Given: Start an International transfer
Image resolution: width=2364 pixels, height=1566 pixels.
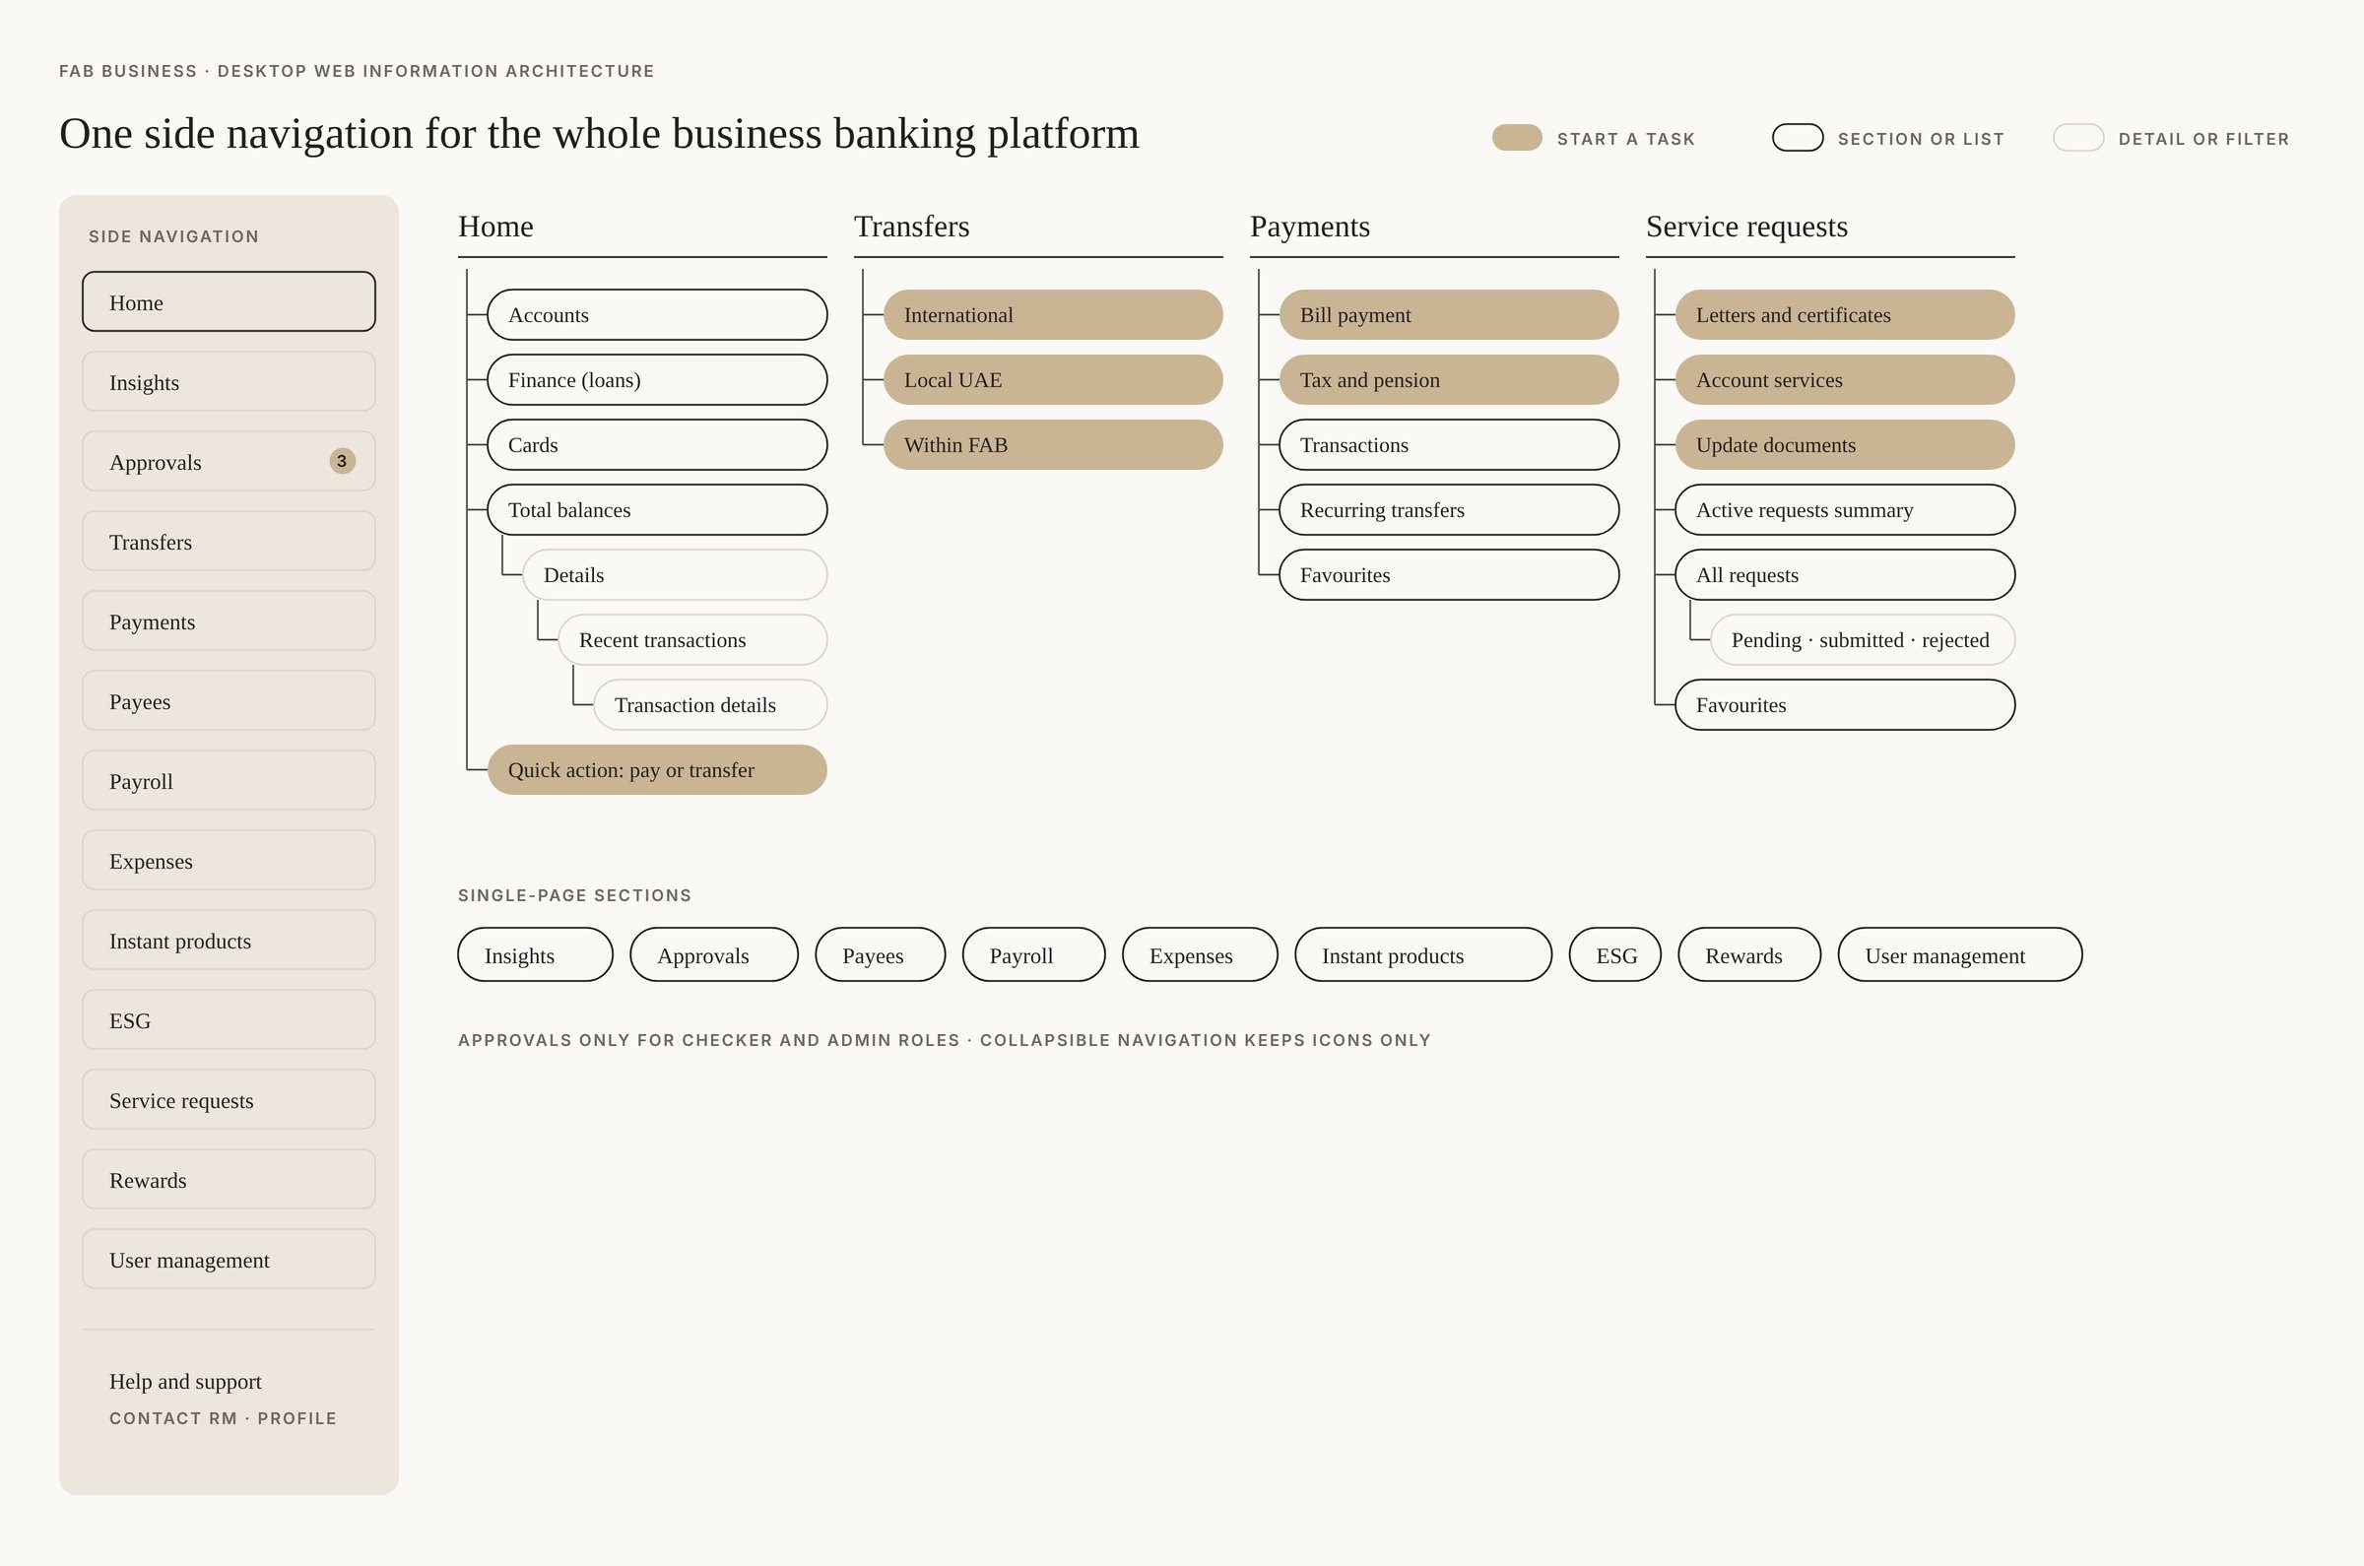Looking at the screenshot, I should [1053, 314].
